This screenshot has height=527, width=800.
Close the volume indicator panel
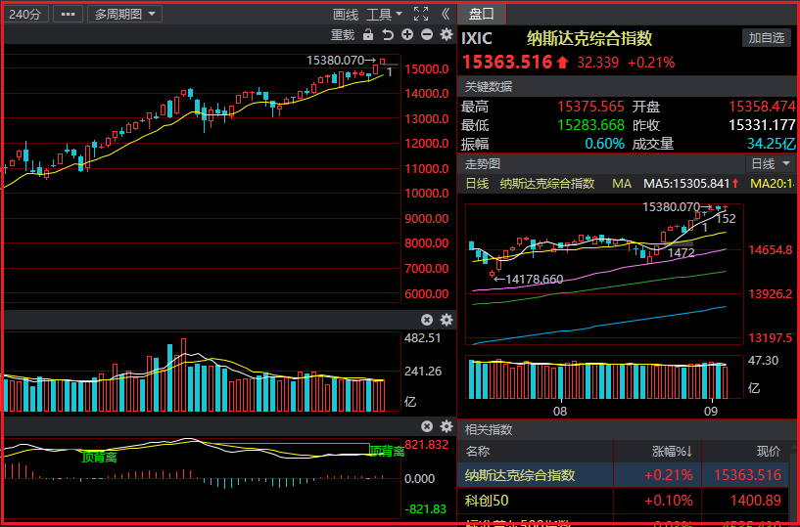coord(427,320)
